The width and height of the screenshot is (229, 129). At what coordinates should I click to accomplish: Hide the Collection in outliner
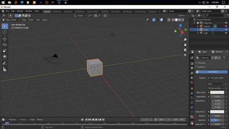(226, 23)
